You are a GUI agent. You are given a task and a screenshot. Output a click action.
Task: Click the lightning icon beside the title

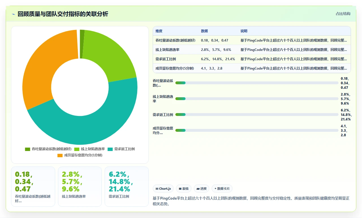[13, 14]
